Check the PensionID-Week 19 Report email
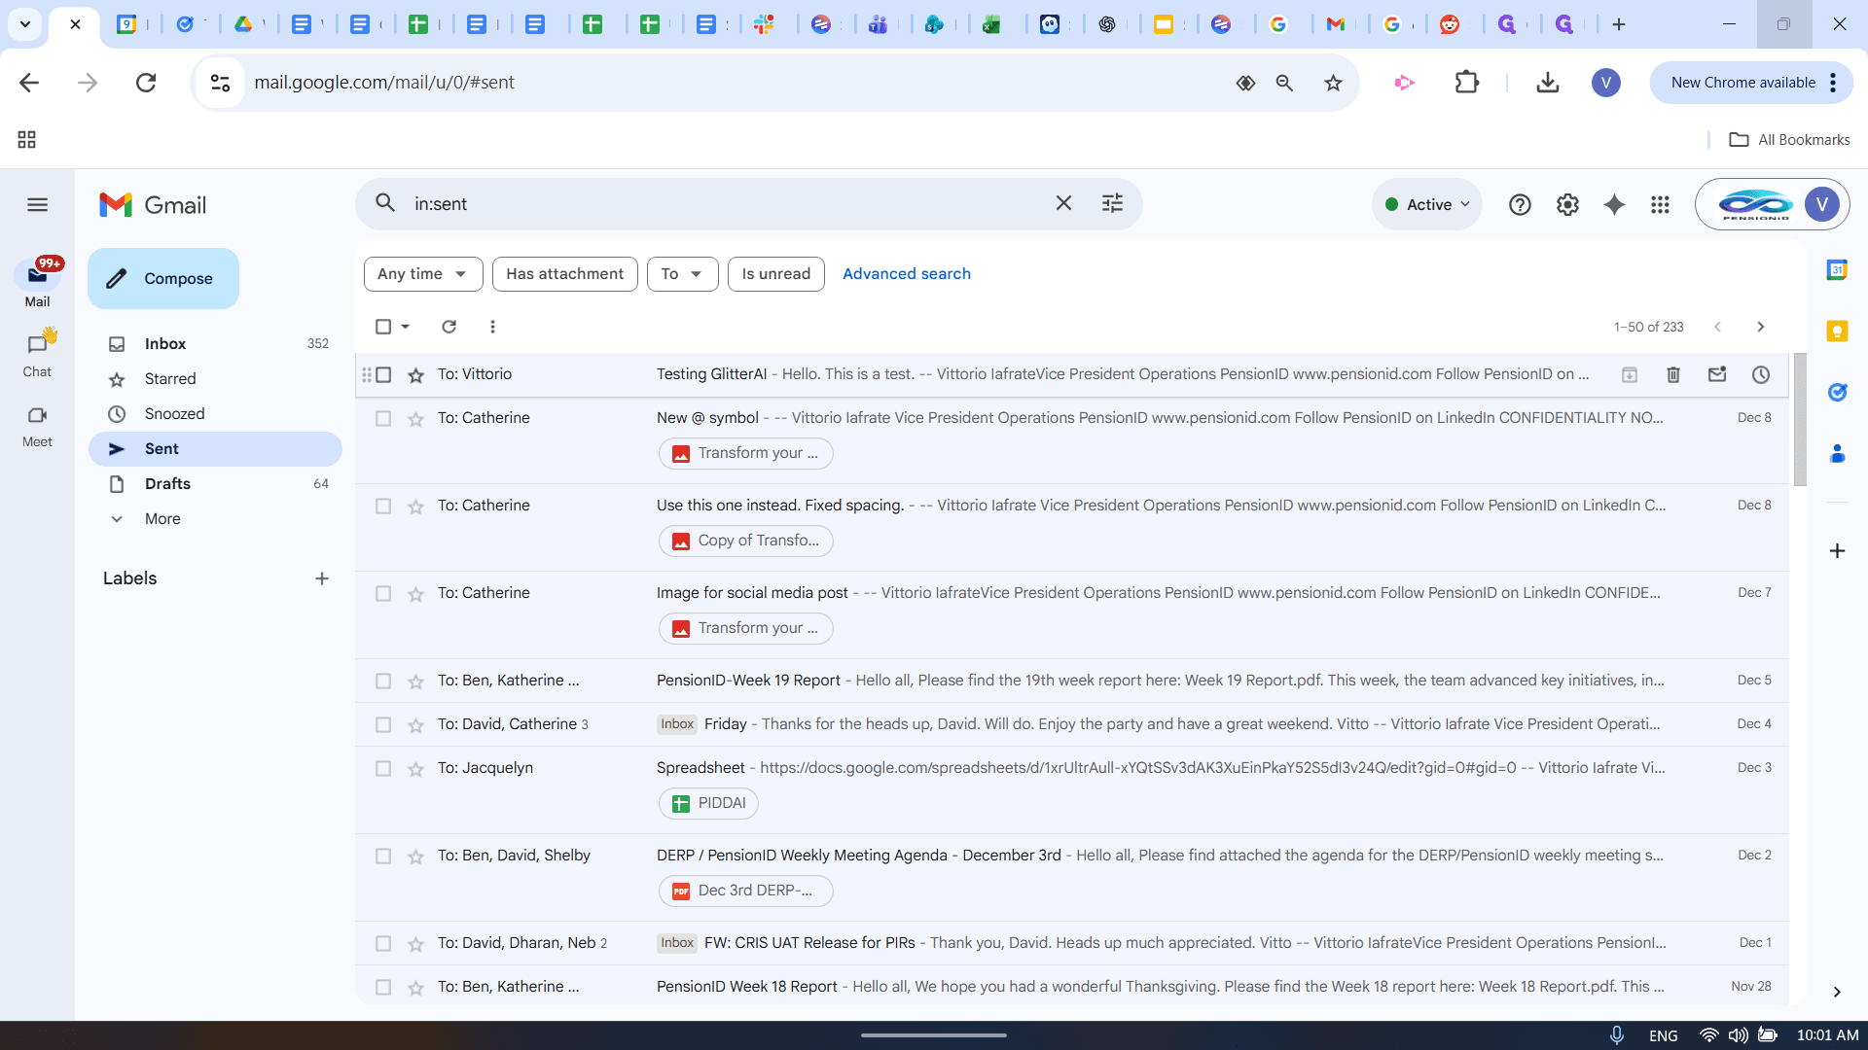Screen dimensions: 1868x1050 pos(383,682)
